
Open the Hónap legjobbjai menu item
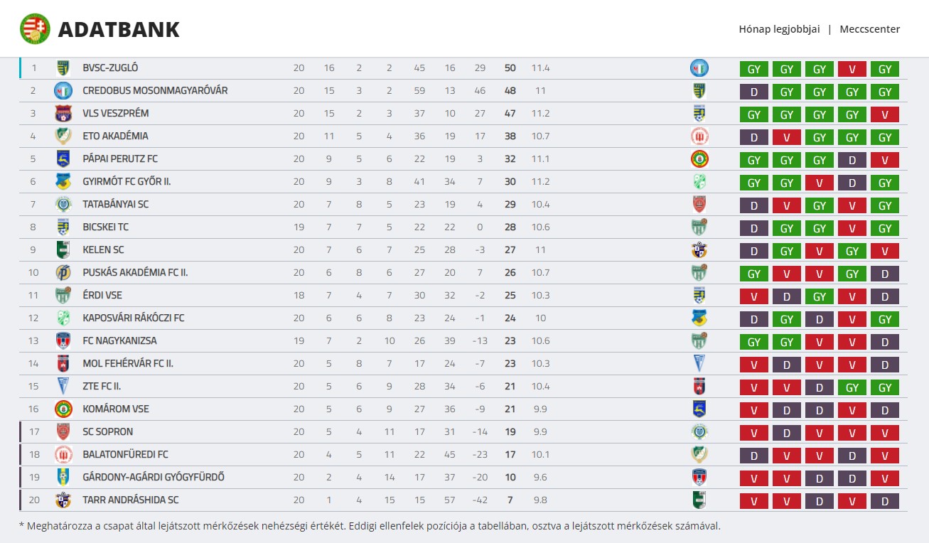coord(779,29)
